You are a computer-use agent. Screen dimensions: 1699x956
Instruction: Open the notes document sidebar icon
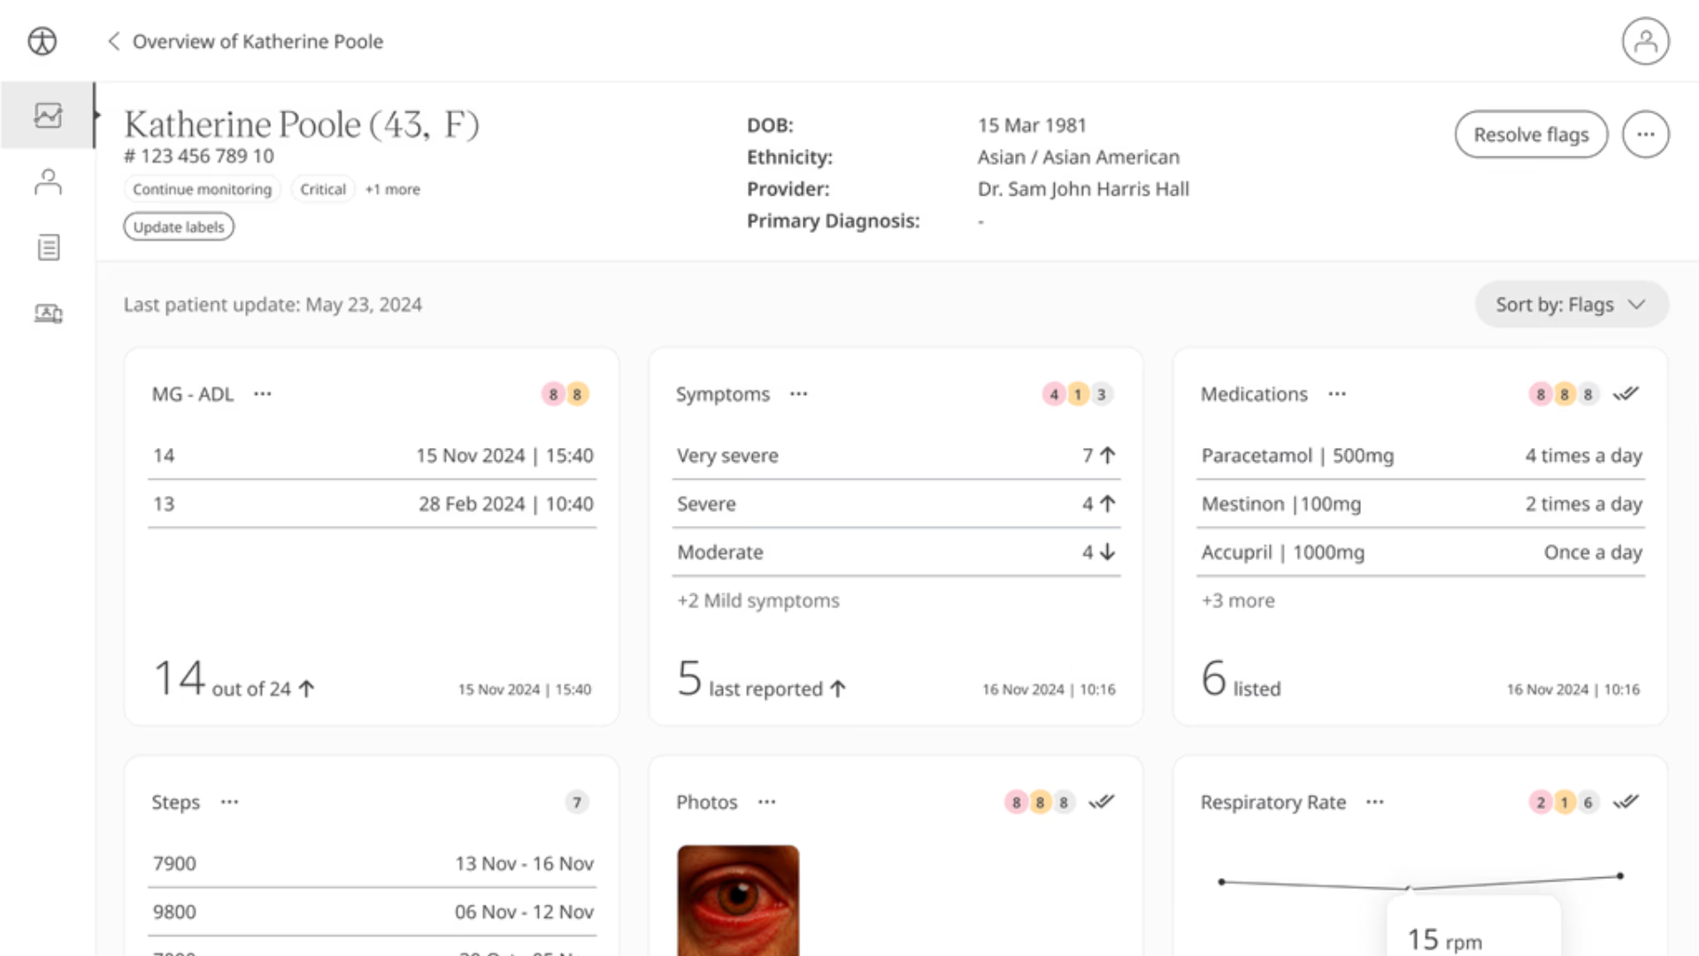click(48, 248)
